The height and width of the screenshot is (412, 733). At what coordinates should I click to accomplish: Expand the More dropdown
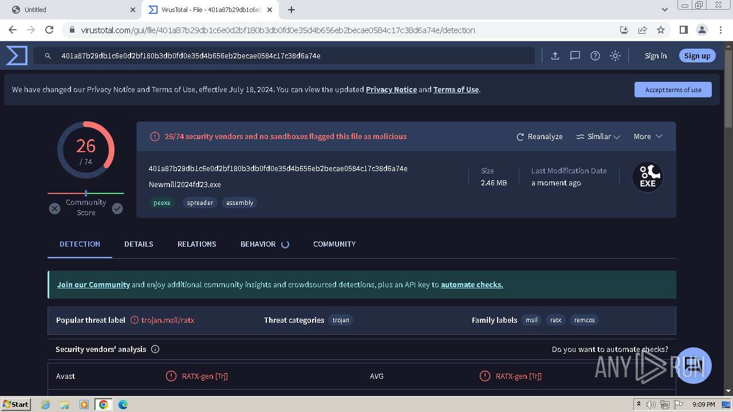click(648, 136)
